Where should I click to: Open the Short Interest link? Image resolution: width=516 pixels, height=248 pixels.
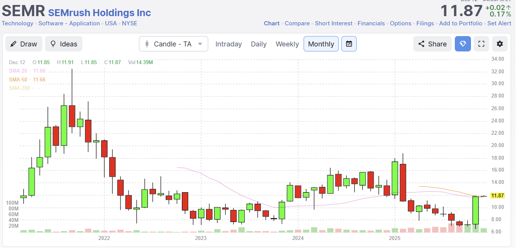coord(334,23)
